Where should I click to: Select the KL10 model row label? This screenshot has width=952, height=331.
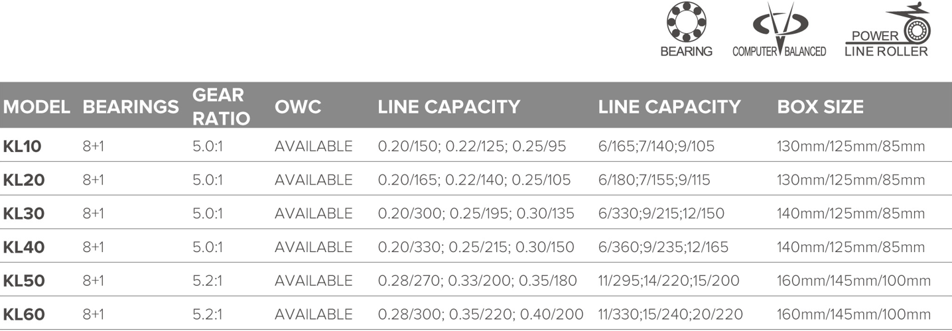tap(23, 147)
